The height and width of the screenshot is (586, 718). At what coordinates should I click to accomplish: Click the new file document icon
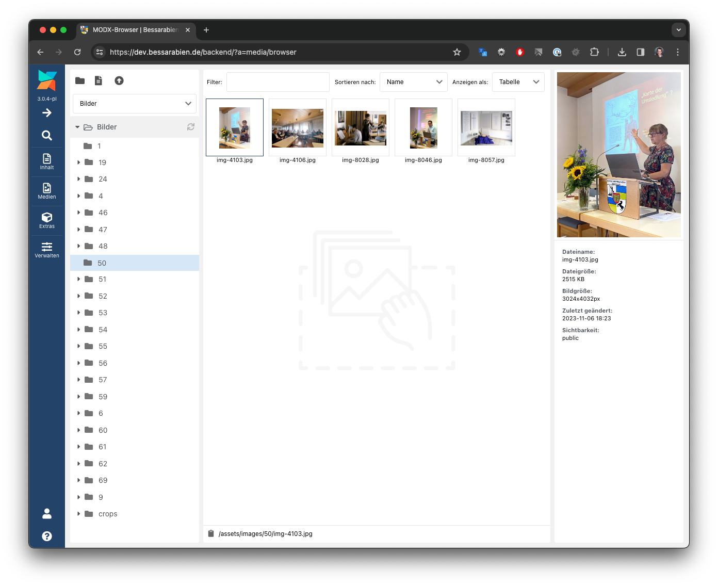click(99, 80)
